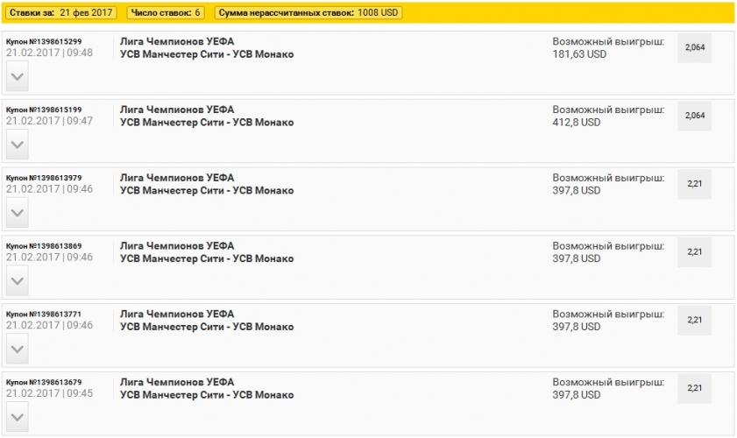Click 'УСВ Манчестер Сити - УСВ Монако' in coupon №1398613869

pyautogui.click(x=207, y=258)
